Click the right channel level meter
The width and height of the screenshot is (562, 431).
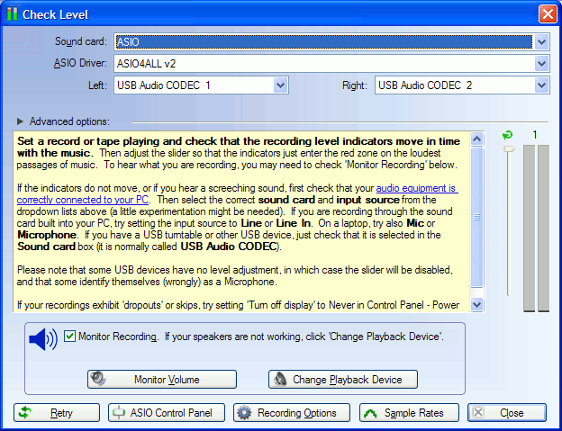[544, 229]
